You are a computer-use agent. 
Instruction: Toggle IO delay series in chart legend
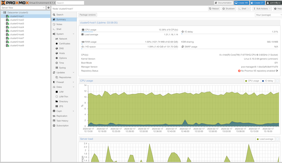pyautogui.click(x=268, y=81)
